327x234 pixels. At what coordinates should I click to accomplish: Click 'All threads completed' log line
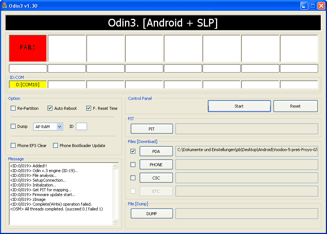pyautogui.click(x=56, y=209)
